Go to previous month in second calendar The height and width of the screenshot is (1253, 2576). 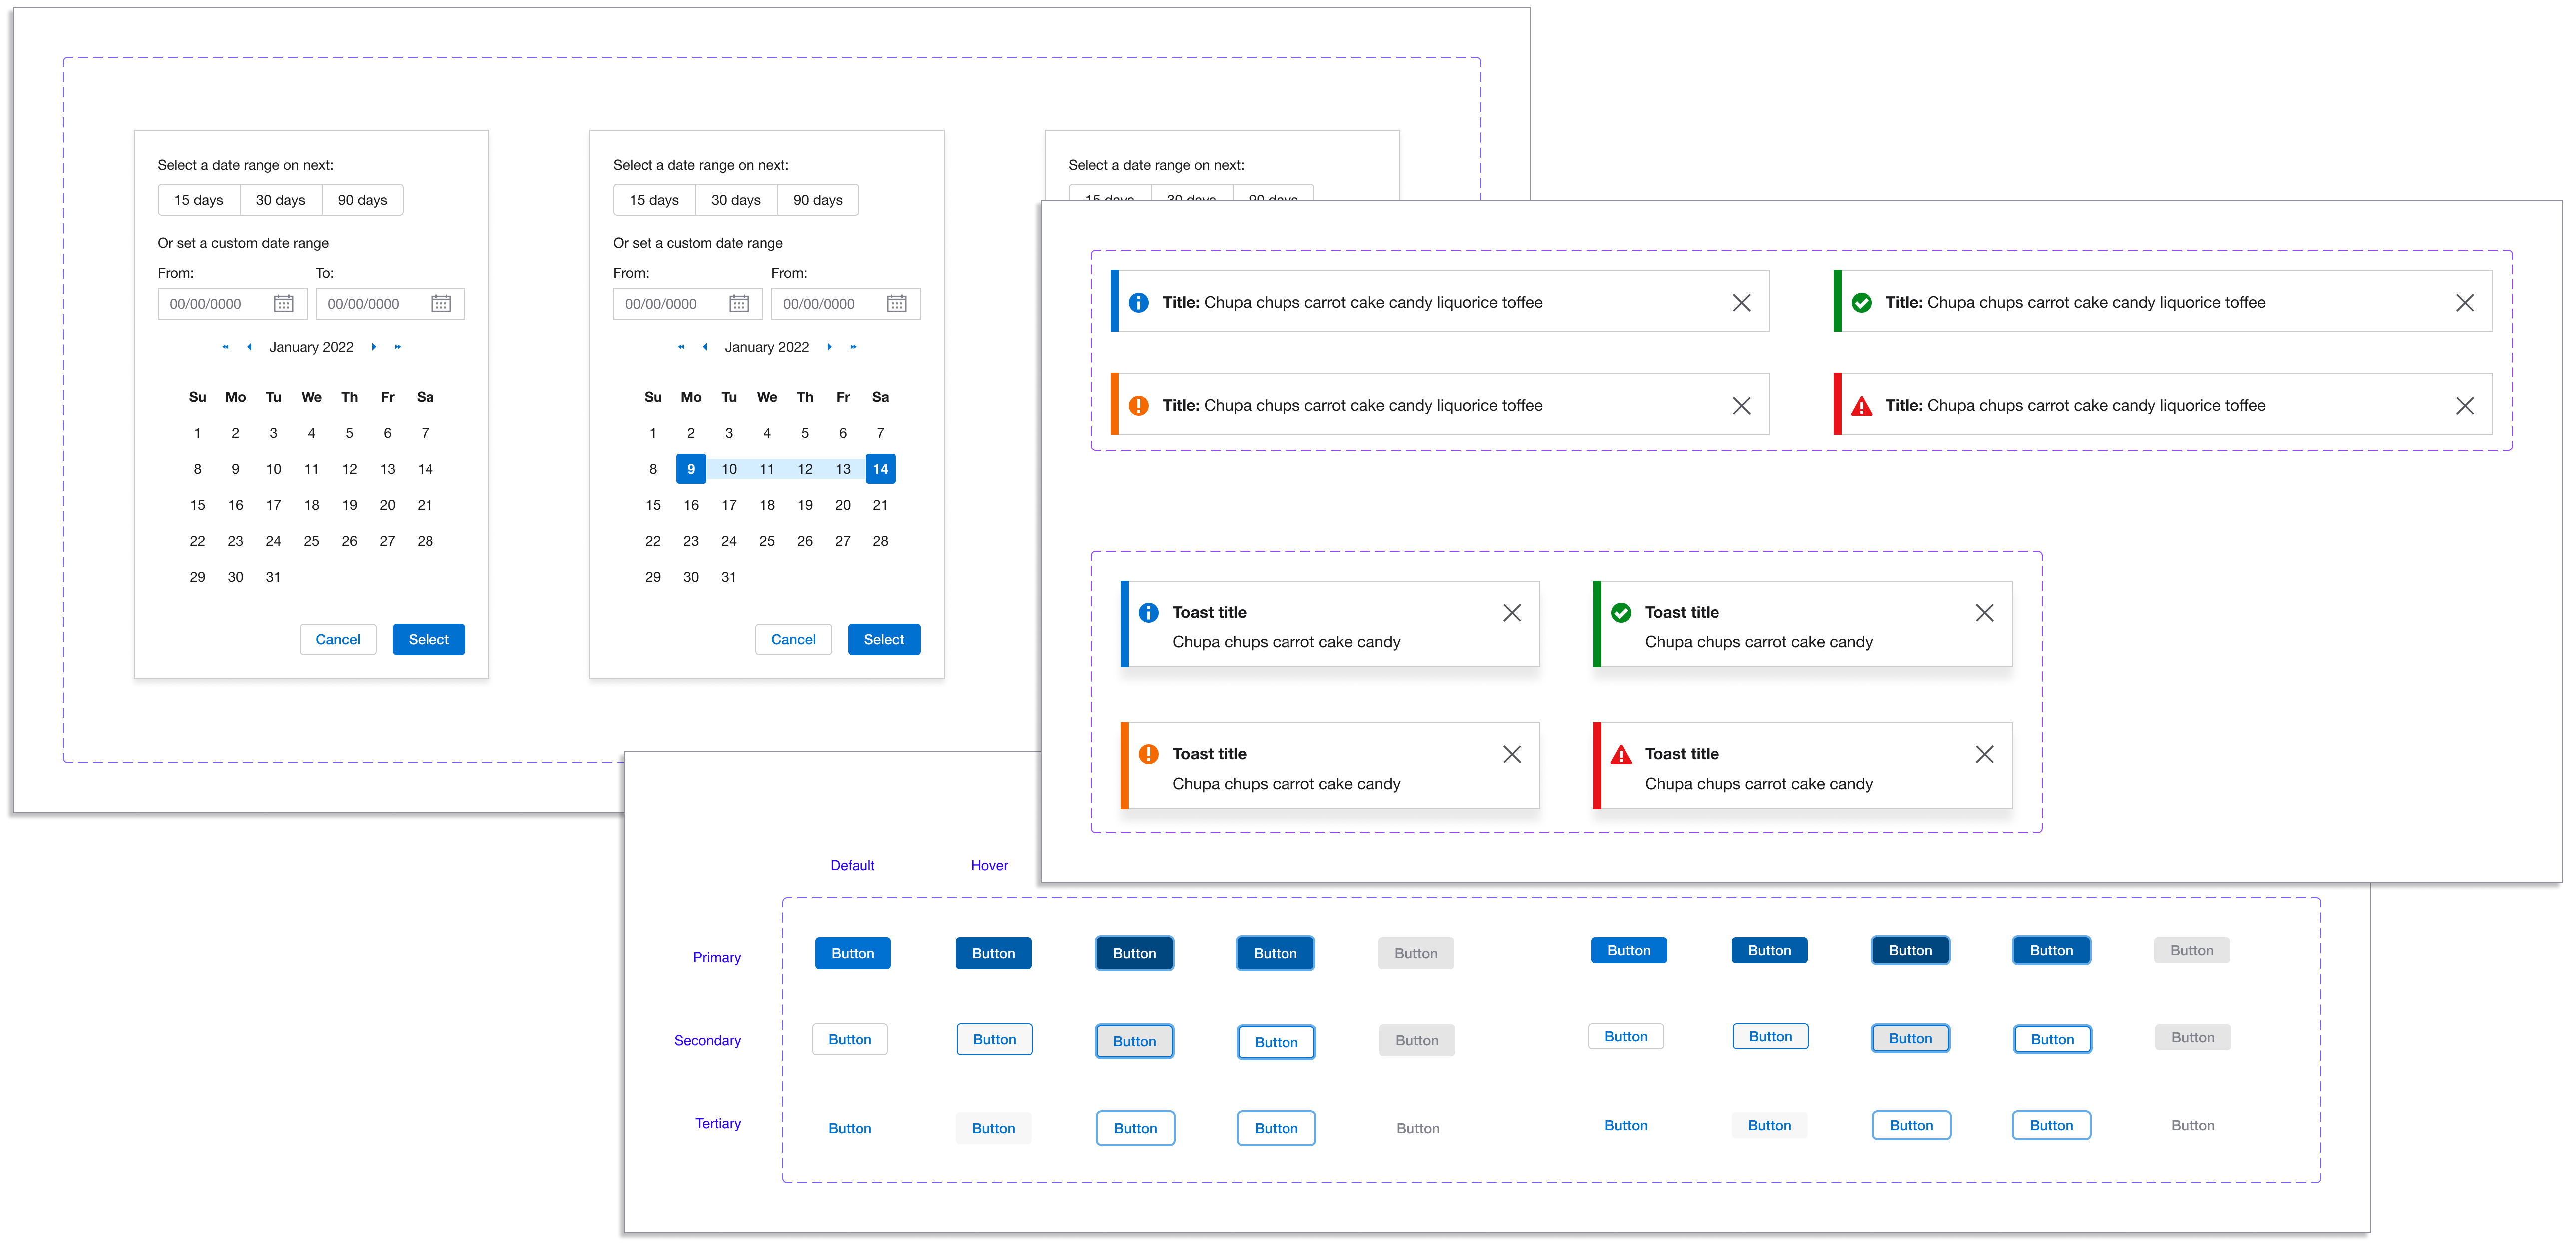coord(704,347)
